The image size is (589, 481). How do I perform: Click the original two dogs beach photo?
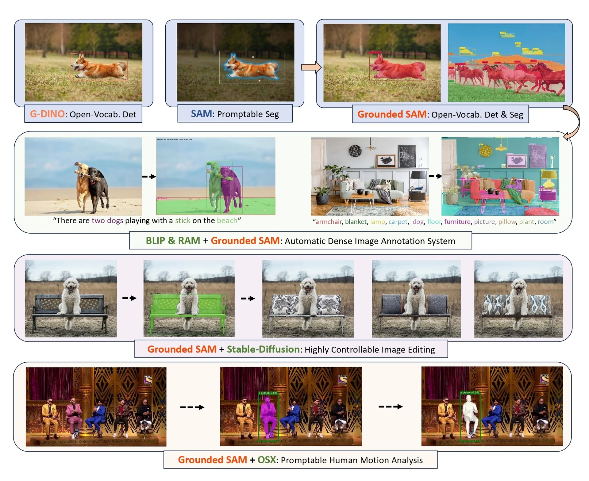83,176
